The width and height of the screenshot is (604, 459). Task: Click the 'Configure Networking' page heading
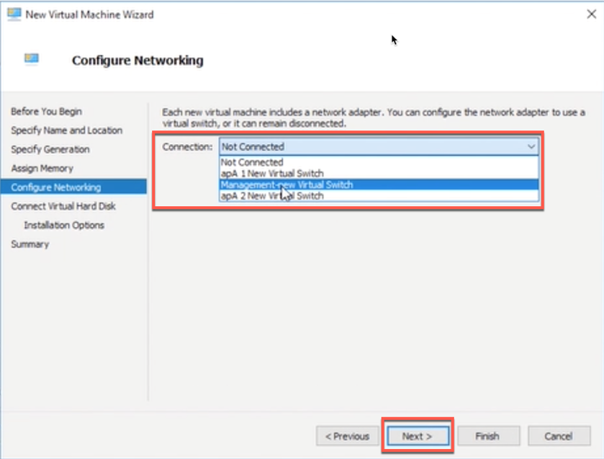point(138,61)
